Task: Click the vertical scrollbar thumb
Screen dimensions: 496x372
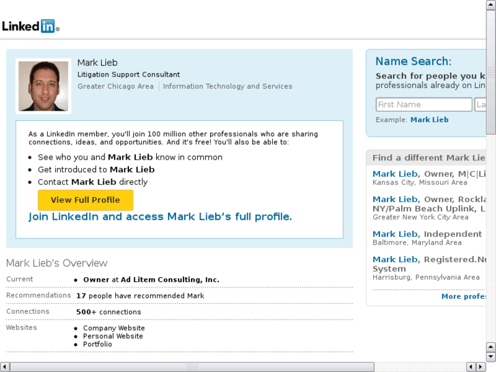Action: [x=491, y=72]
